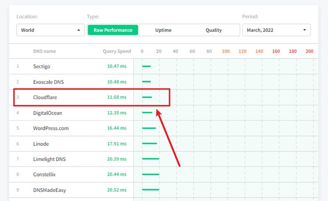Select the Exoscale DNS provider
Image resolution: width=328 pixels, height=201 pixels.
coord(48,82)
